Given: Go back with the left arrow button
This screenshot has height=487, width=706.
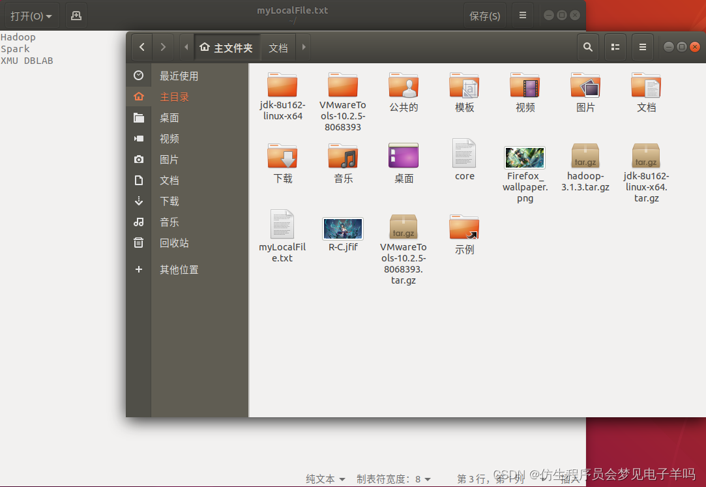Looking at the screenshot, I should [x=142, y=47].
